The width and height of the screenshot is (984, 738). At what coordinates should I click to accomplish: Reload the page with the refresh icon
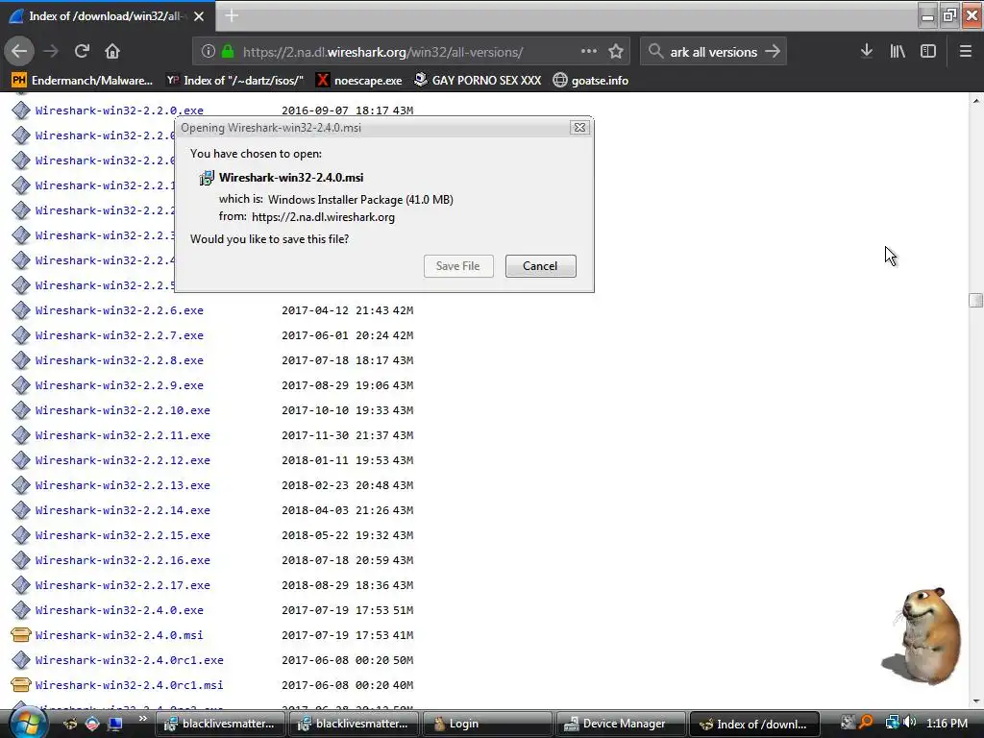(x=82, y=52)
